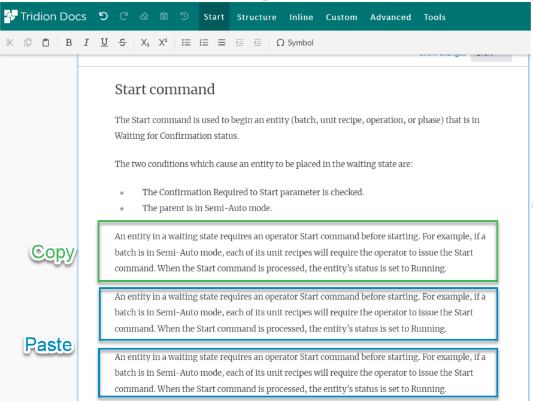Apply justified paragraph alignment
Image resolution: width=533 pixels, height=401 pixels.
point(221,42)
